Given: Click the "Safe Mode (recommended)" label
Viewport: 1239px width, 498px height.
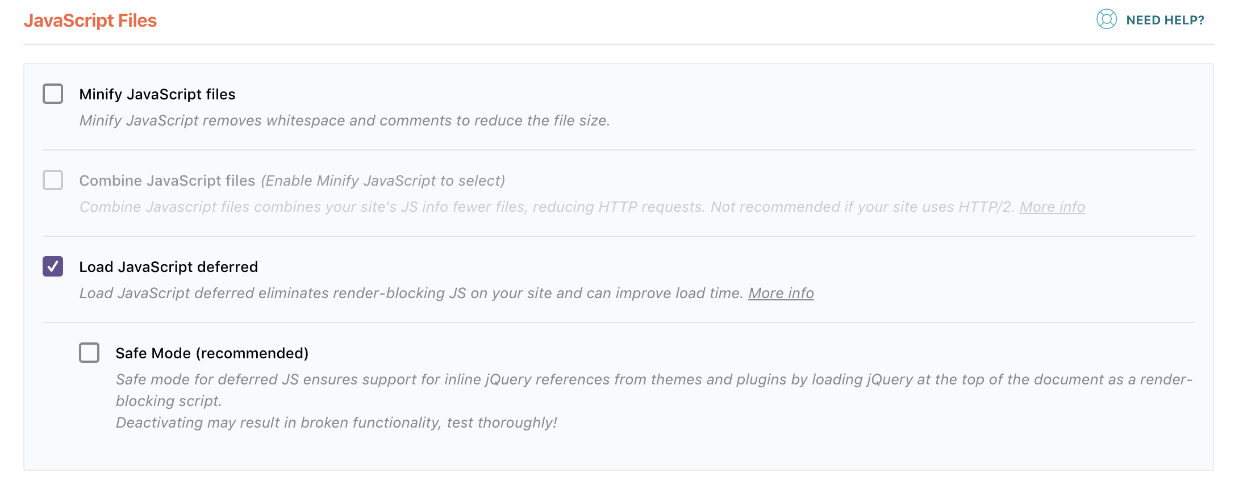Looking at the screenshot, I should [212, 353].
